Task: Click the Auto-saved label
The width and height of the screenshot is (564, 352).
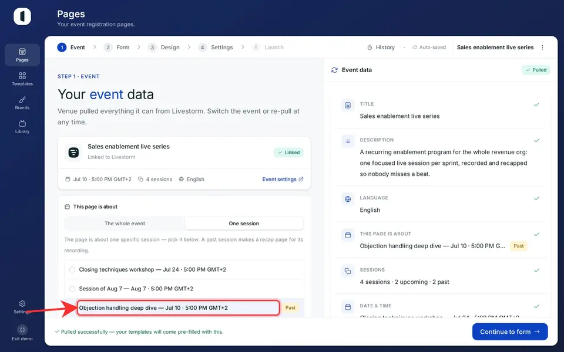Action: (x=432, y=48)
